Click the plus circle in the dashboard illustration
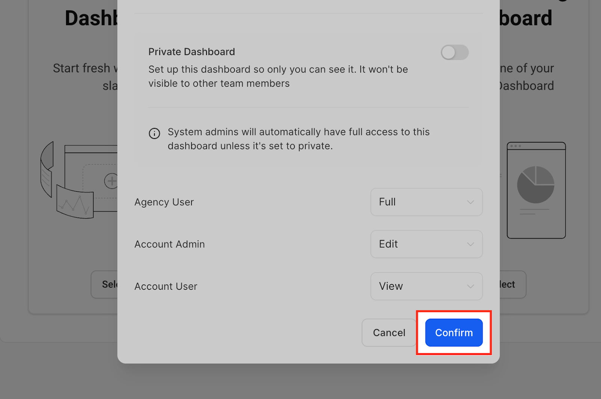This screenshot has height=399, width=601. [111, 181]
